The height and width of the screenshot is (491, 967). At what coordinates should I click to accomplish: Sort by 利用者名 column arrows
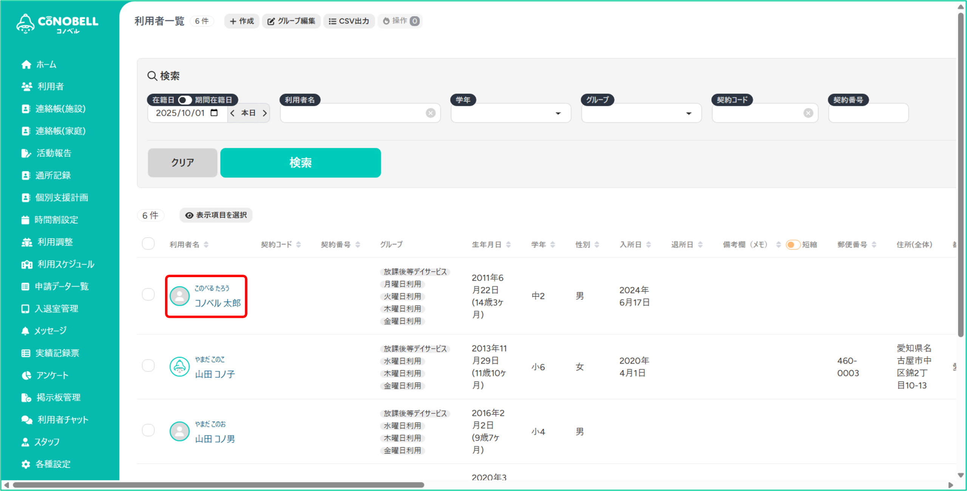tap(206, 245)
